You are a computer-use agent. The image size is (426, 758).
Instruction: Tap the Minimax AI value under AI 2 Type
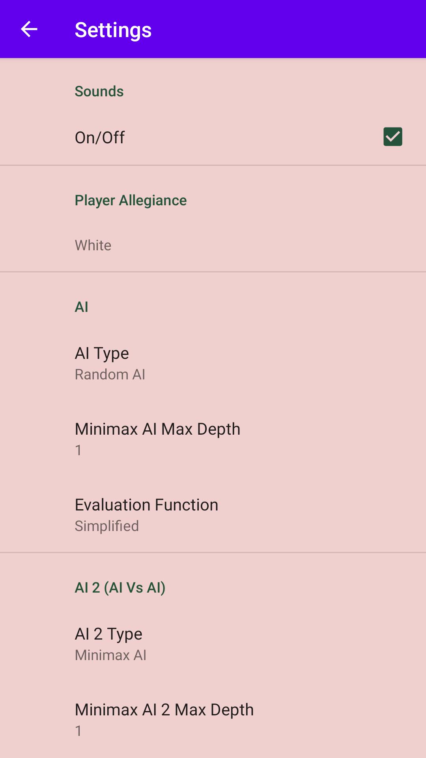point(111,655)
